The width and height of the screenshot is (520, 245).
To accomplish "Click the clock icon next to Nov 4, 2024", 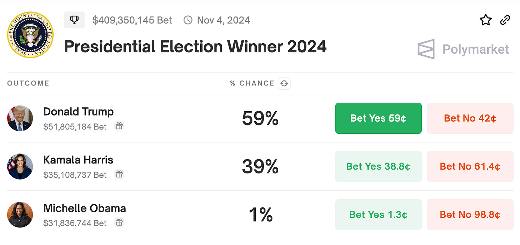I will point(188,20).
